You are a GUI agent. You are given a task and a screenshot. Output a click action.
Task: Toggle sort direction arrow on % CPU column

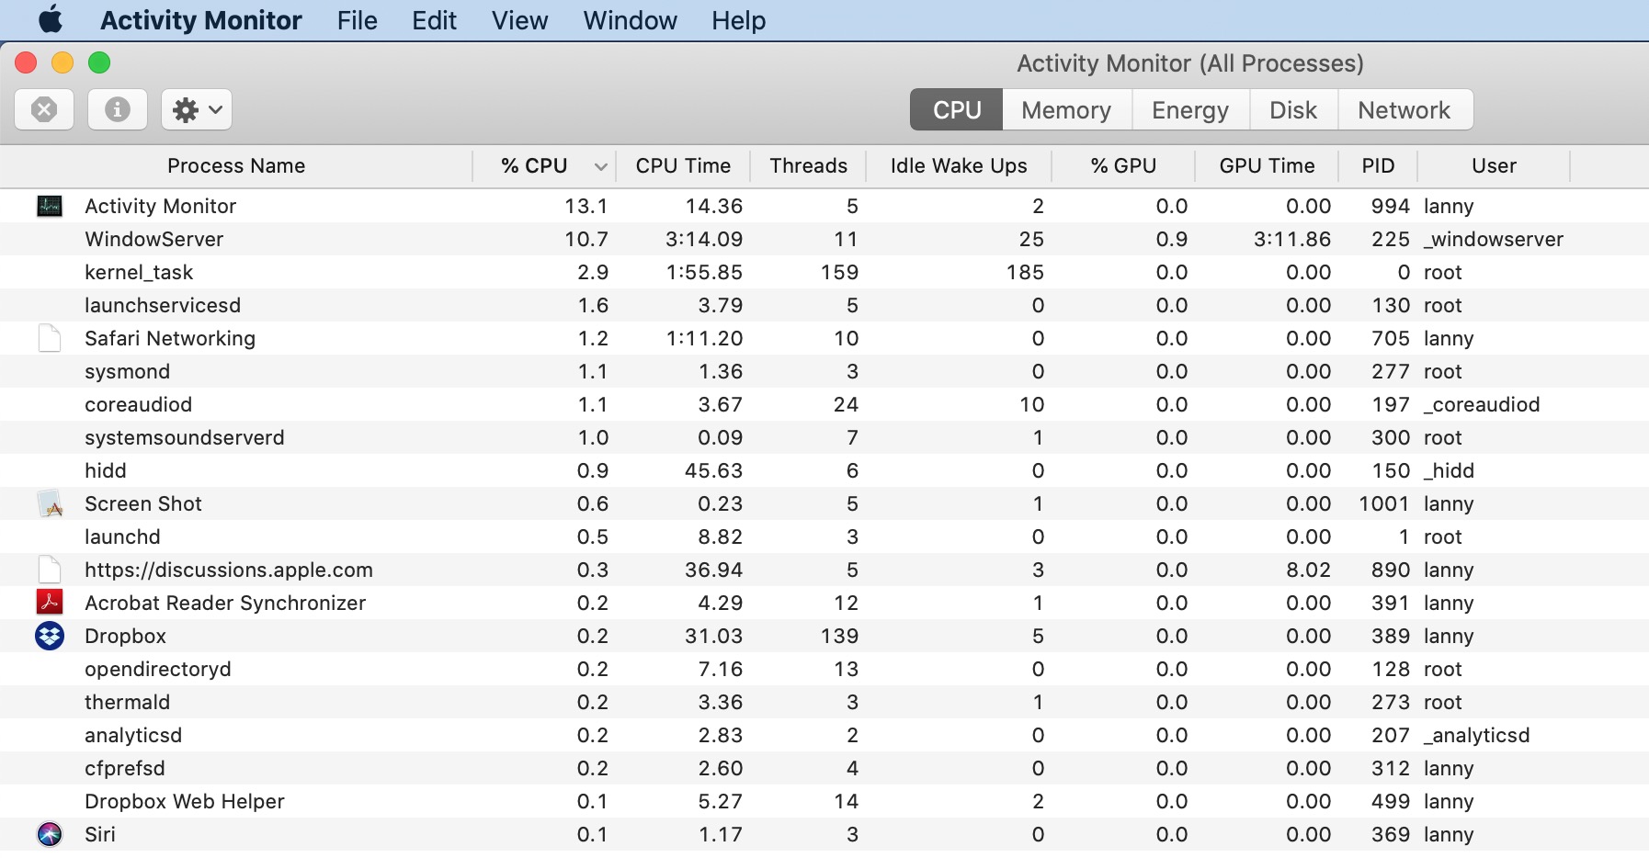(600, 166)
